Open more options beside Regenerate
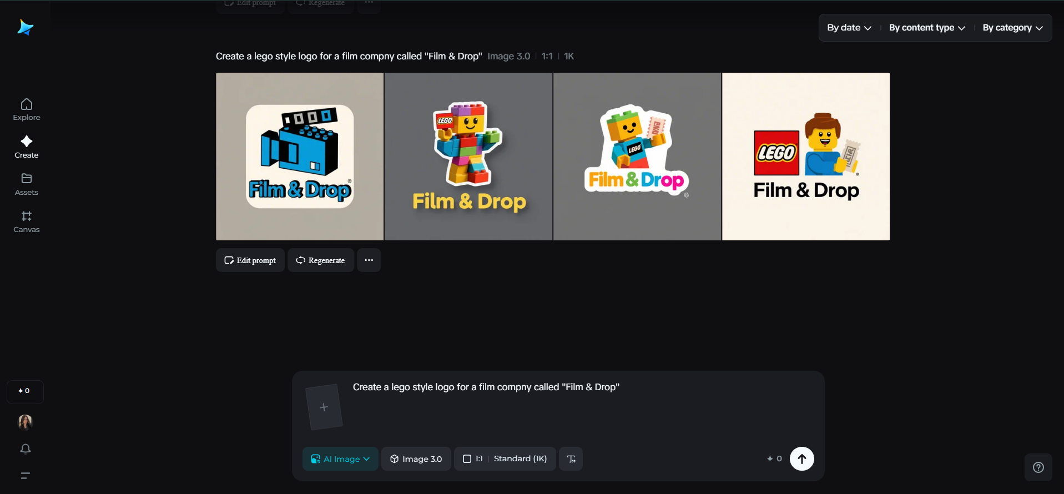Image resolution: width=1064 pixels, height=494 pixels. tap(369, 260)
